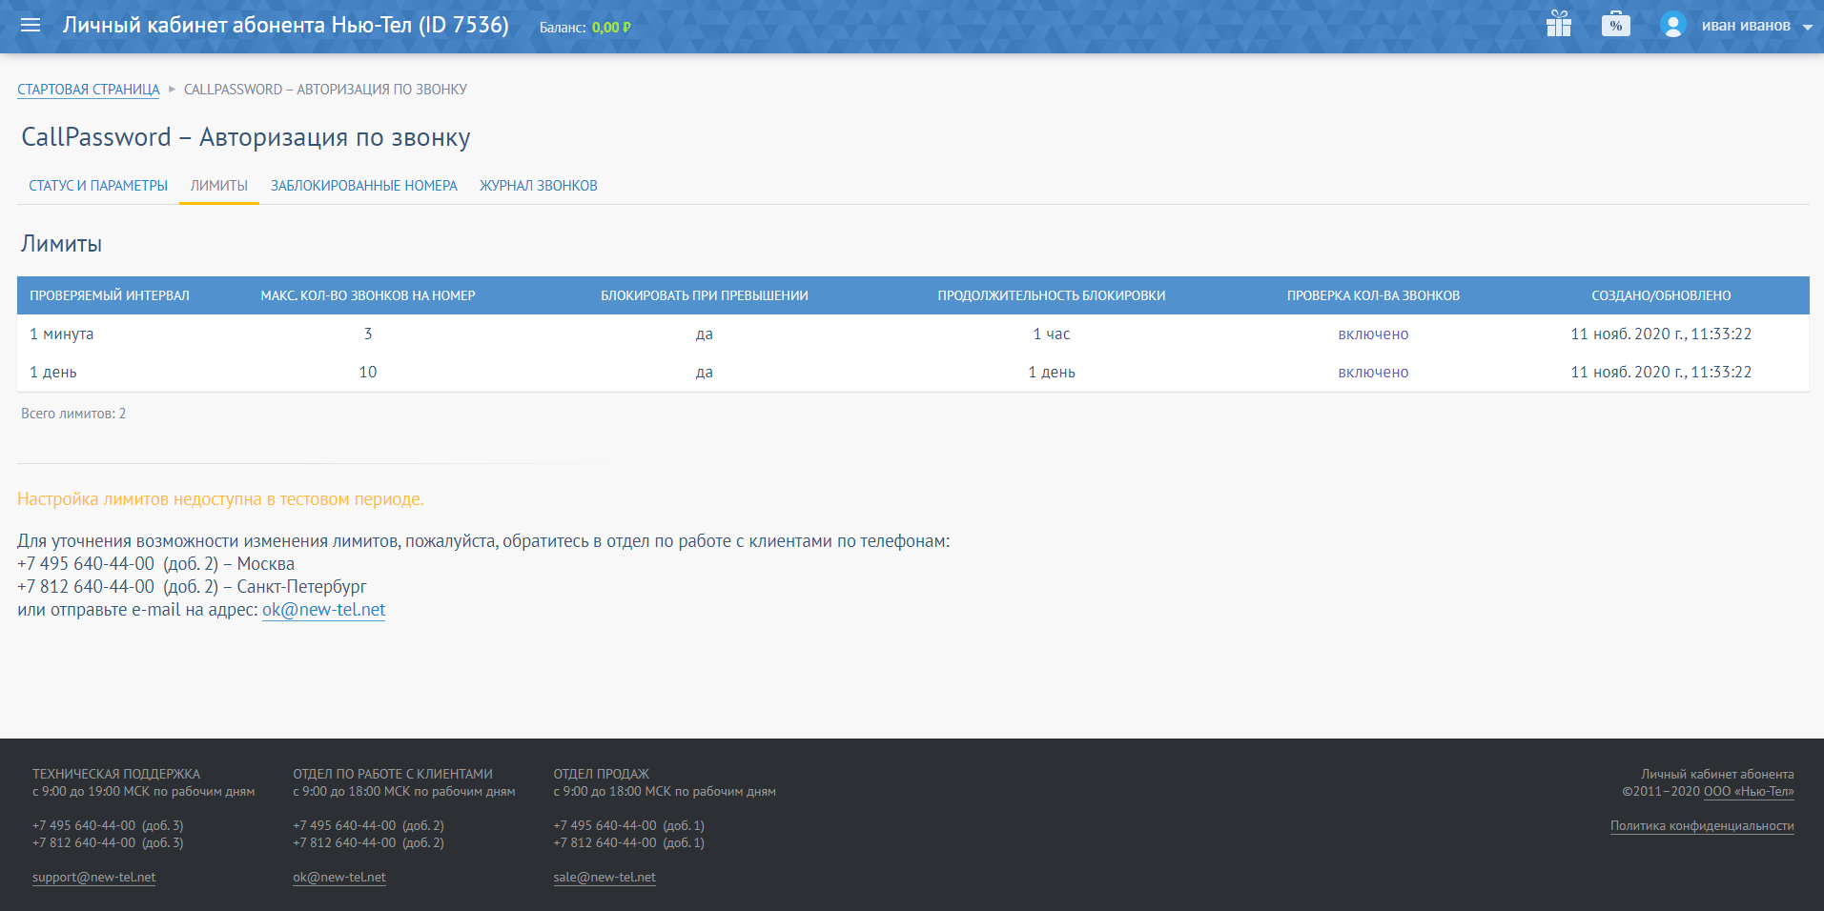
Task: Click ТЕХНИЧЕСКАЯ ПОДДЕРЖКА footer heading
Action: point(116,775)
